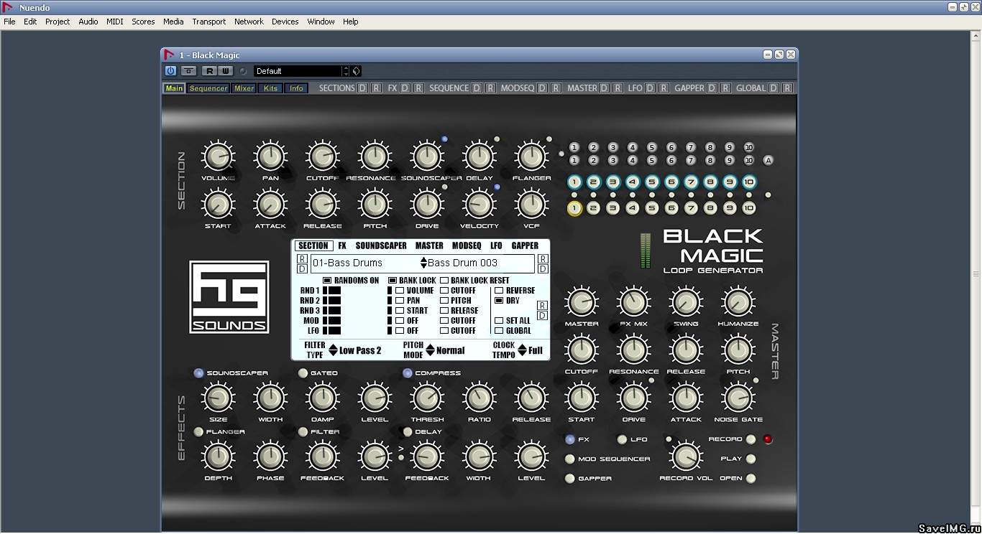Enable the SET ALL checkbox
The height and width of the screenshot is (534, 982).
point(499,321)
